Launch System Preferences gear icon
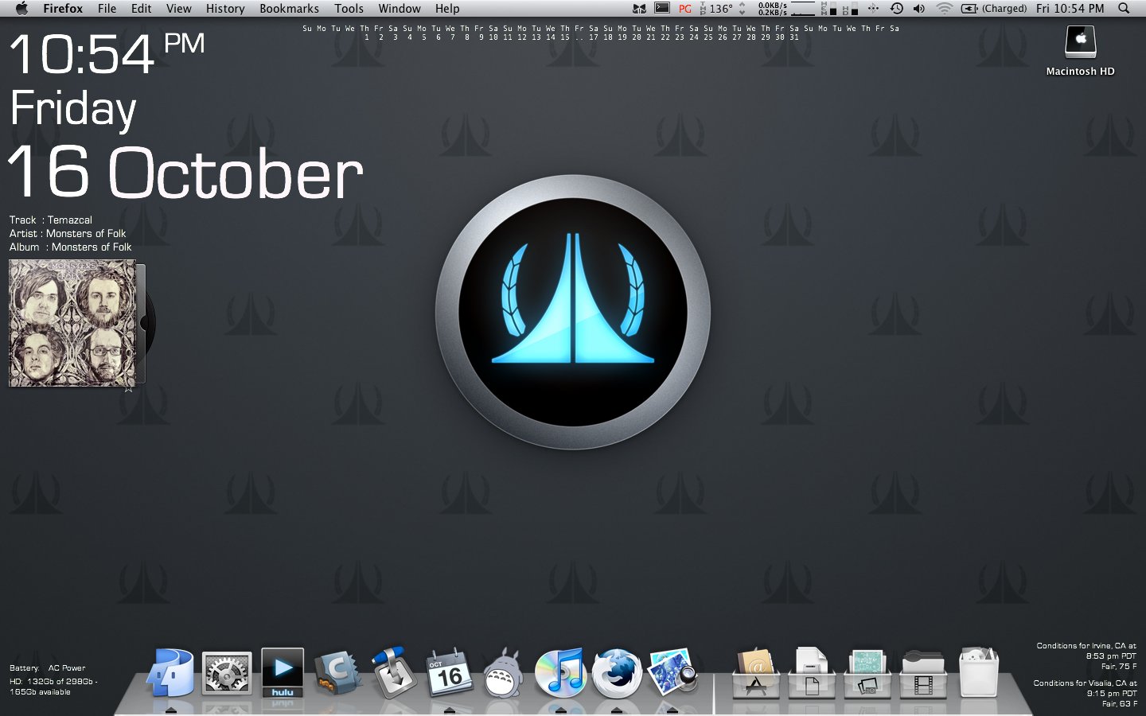The width and height of the screenshot is (1146, 716). pos(227,675)
